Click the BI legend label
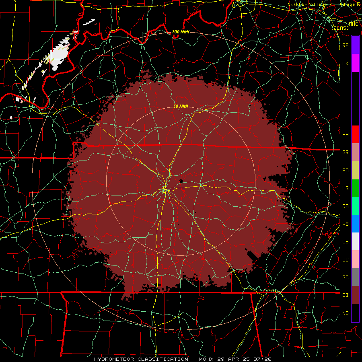Screen dimensions: 362x362 coord(345,295)
